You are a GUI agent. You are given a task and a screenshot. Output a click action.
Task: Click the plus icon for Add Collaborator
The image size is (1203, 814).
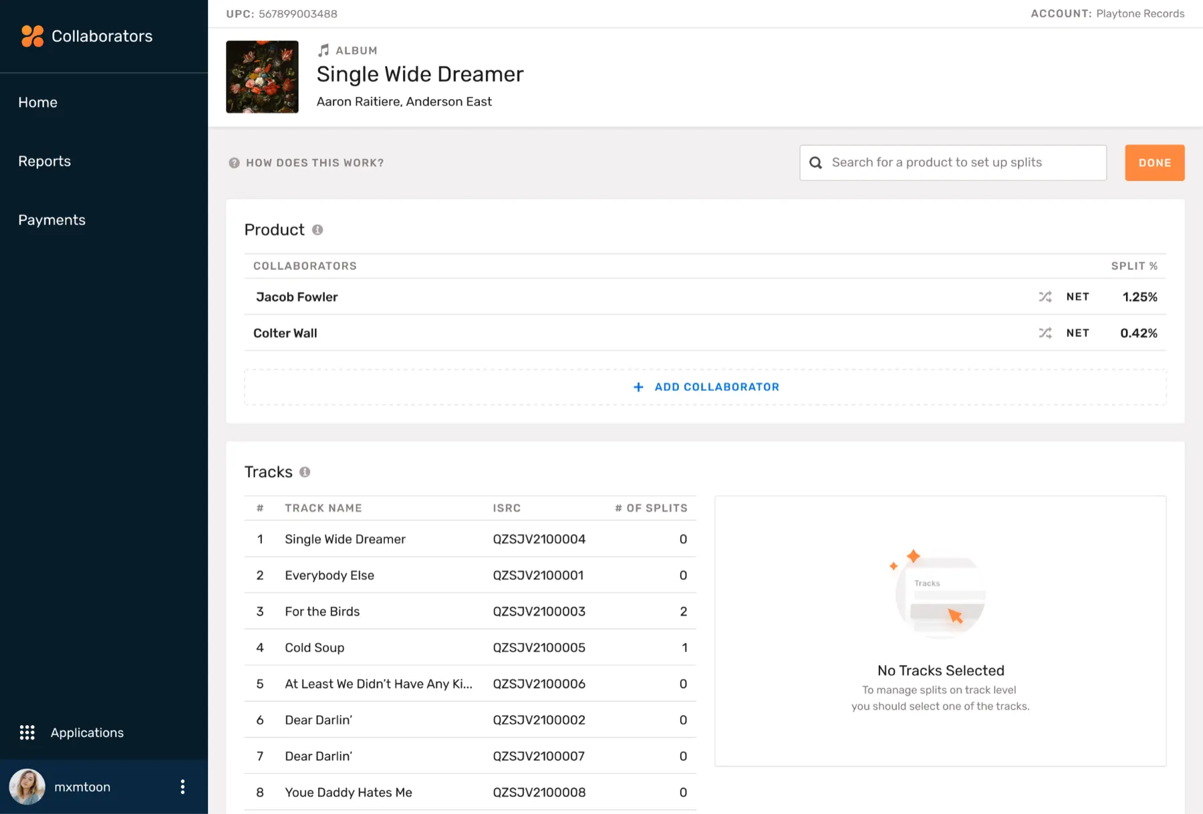point(638,387)
